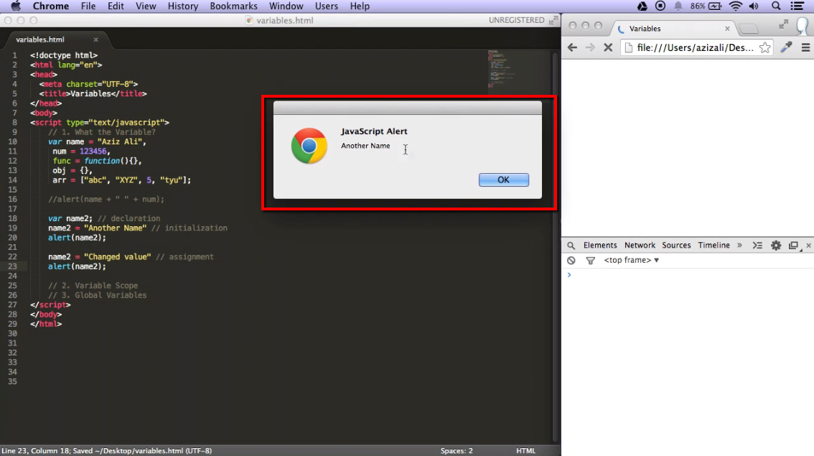Open DevTools settings gear
The image size is (814, 456).
pos(776,245)
